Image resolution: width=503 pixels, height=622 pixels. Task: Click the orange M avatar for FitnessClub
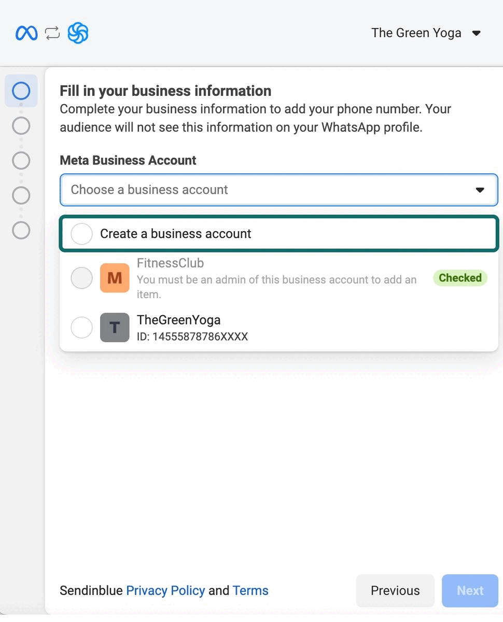point(115,278)
